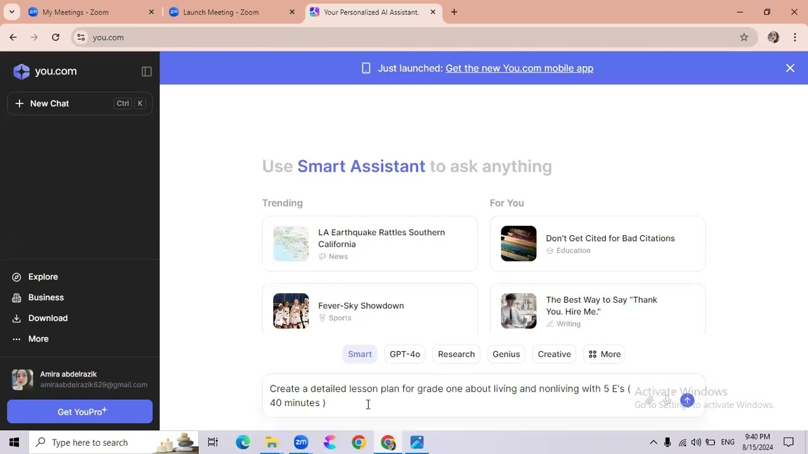The width and height of the screenshot is (808, 454).
Task: Click the attach file paperclip icon
Action: (649, 400)
